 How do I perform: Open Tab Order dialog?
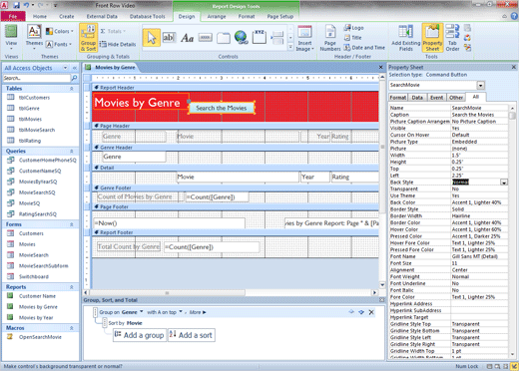(452, 38)
